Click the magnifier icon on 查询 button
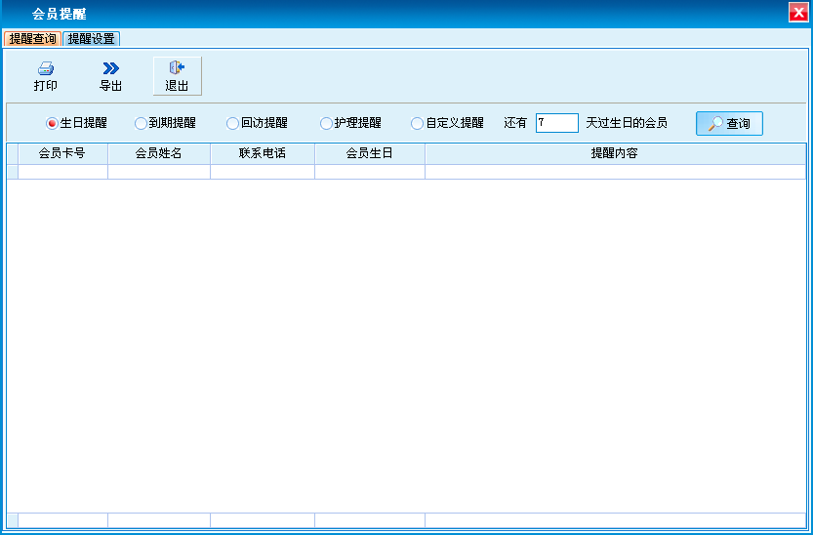The width and height of the screenshot is (813, 535). [x=715, y=124]
